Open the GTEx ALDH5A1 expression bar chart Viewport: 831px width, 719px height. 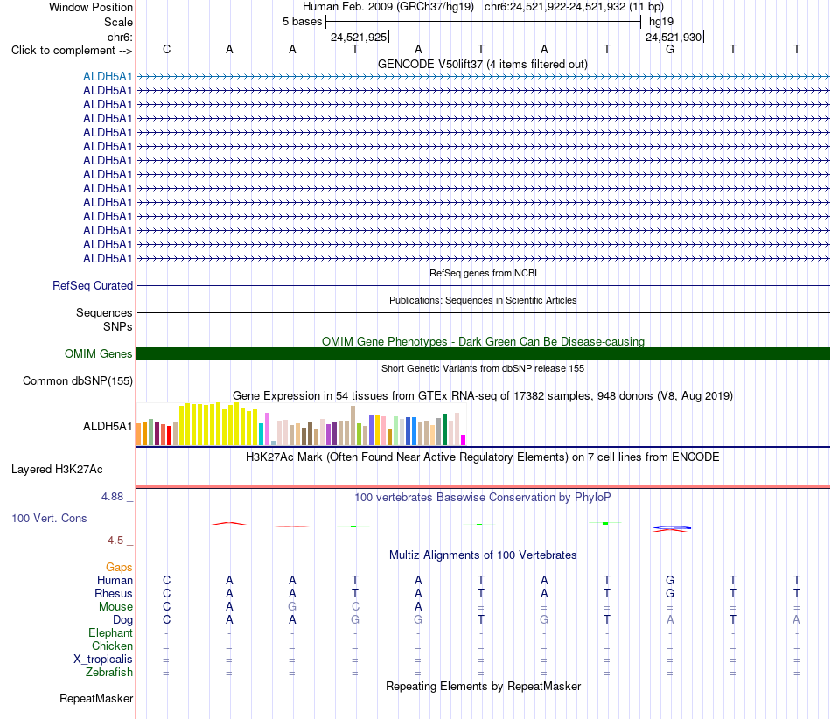coord(301,424)
